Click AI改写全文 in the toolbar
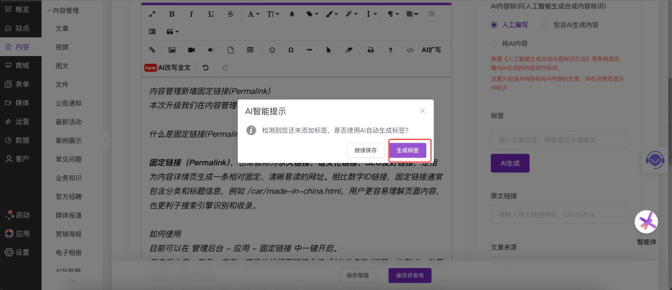 tap(169, 68)
